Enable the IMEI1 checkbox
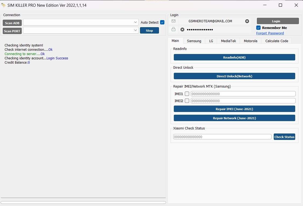Image resolution: width=303 pixels, height=206 pixels. [x=187, y=94]
